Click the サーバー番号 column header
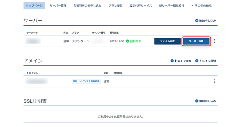The height and width of the screenshot is (127, 241). coord(99,33)
